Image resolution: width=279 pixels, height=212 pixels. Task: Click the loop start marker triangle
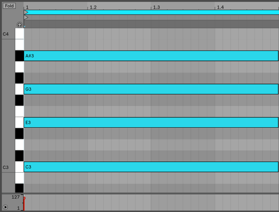click(26, 12)
